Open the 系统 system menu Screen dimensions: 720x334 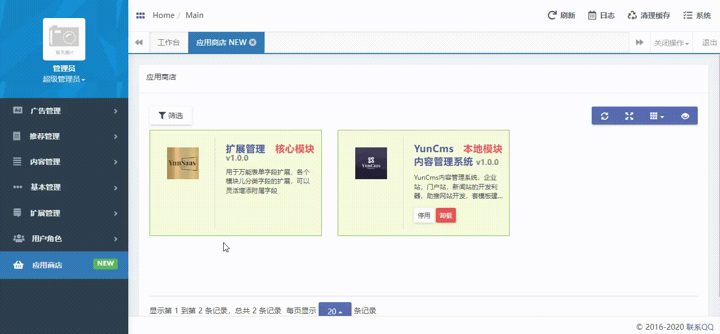(x=697, y=15)
